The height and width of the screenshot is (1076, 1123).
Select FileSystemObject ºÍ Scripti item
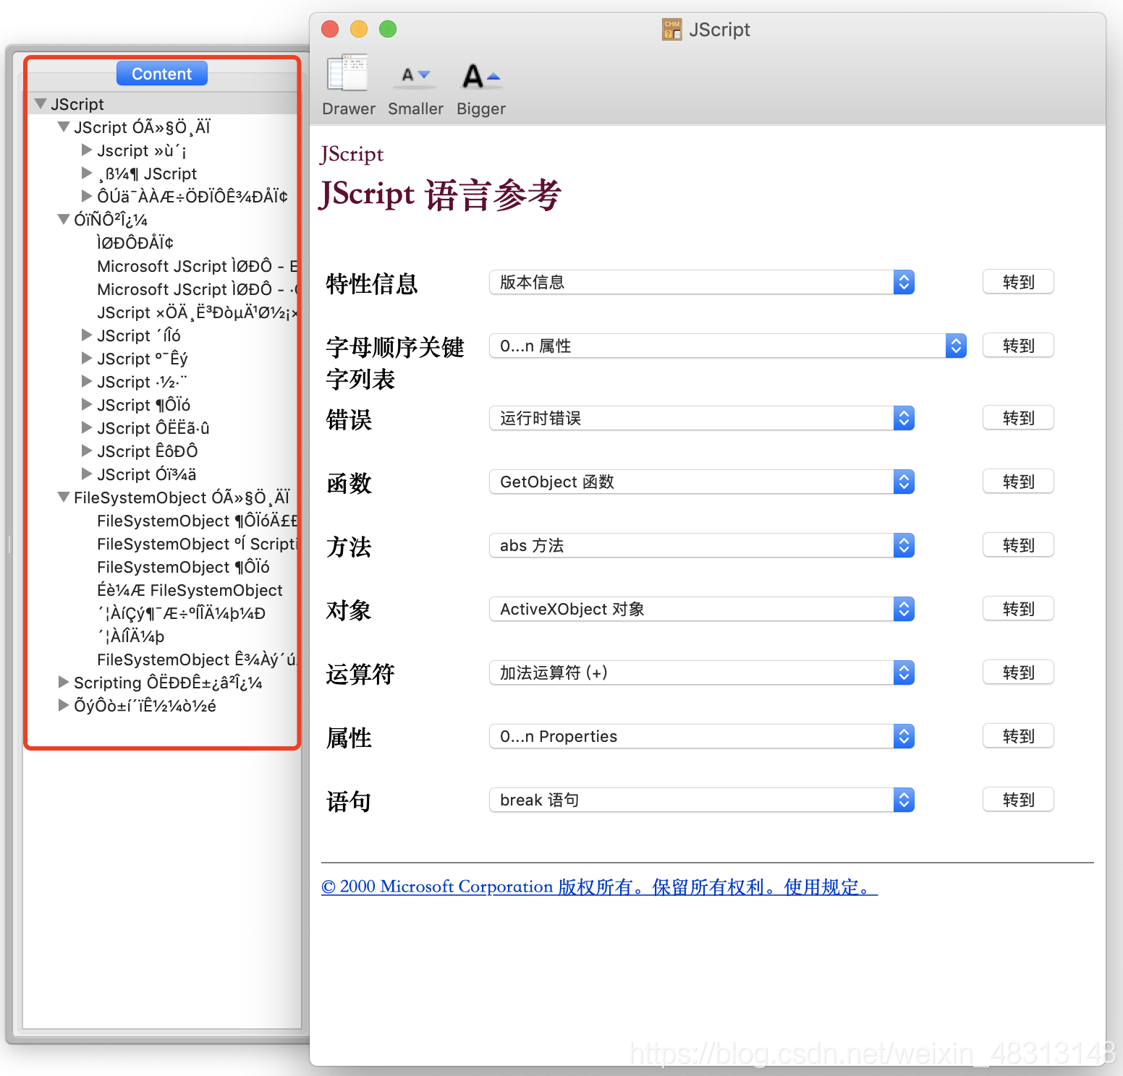point(197,544)
